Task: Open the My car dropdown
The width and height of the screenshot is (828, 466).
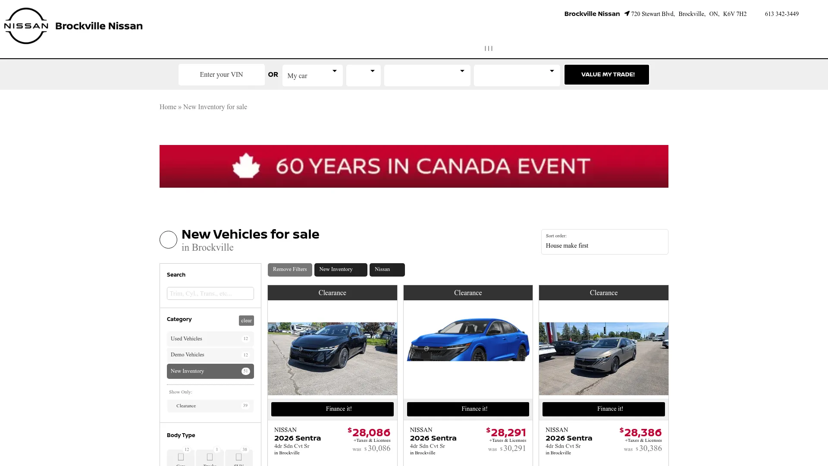Action: 312,76
